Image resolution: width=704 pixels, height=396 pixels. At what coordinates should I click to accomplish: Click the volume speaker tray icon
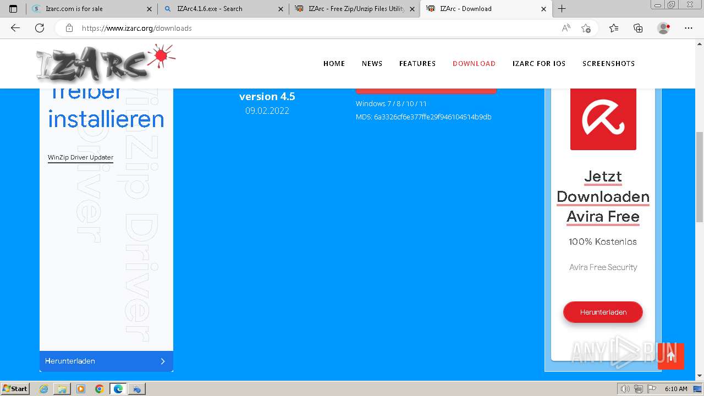[625, 389]
